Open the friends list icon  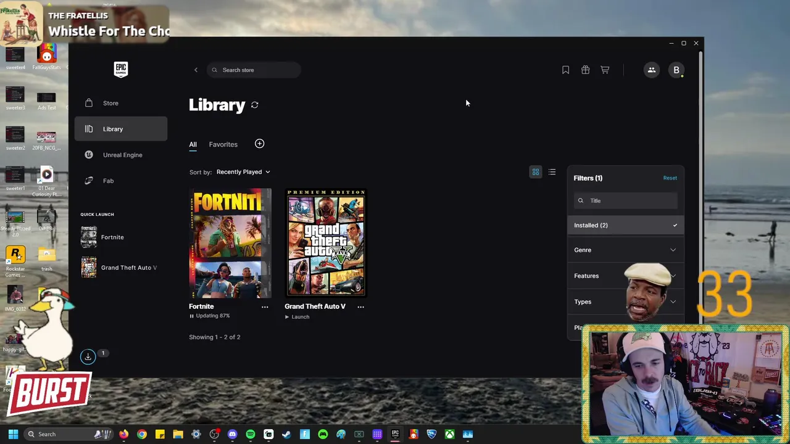[651, 70]
